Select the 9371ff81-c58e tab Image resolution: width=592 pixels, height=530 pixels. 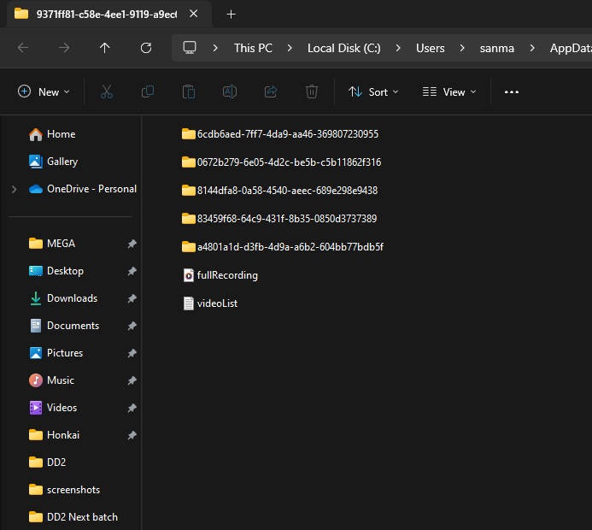point(109,14)
